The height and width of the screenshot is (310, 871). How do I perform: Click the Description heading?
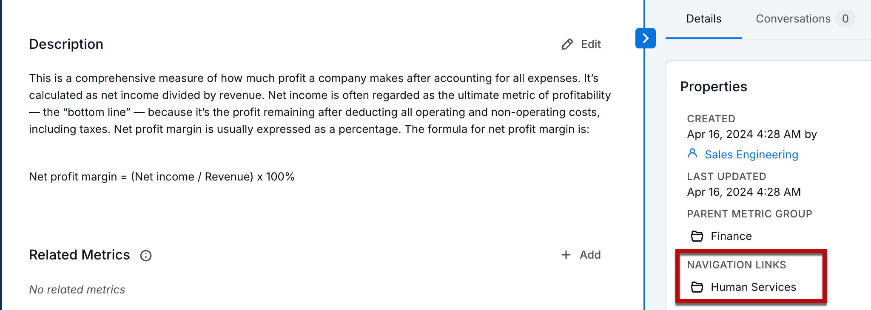(66, 44)
